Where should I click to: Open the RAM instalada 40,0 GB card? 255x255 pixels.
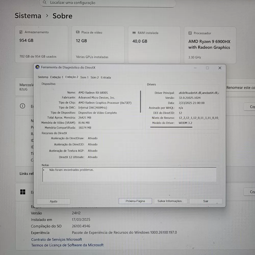(x=154, y=45)
